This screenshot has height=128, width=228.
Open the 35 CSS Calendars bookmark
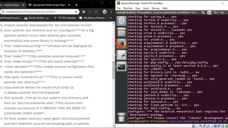[65, 18]
